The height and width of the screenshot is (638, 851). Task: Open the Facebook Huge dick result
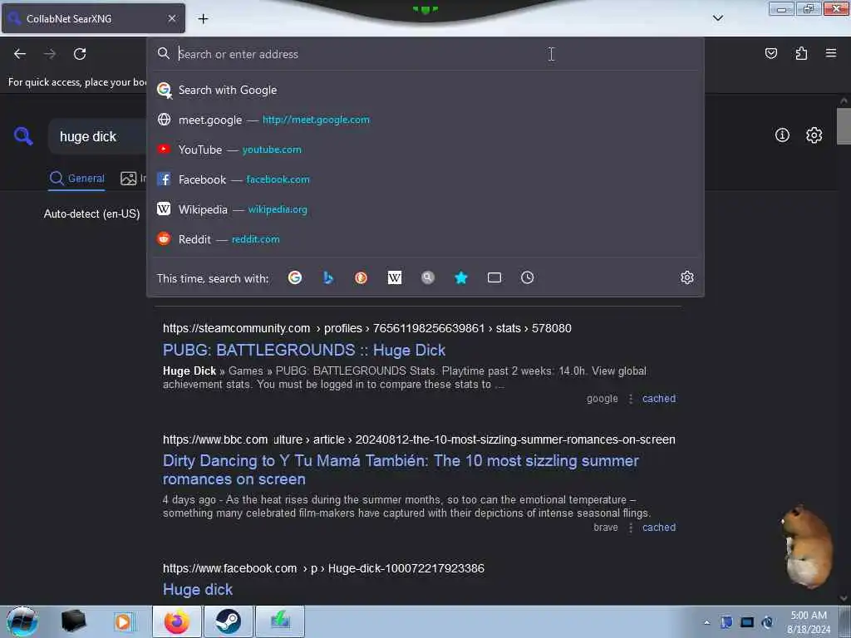198,590
